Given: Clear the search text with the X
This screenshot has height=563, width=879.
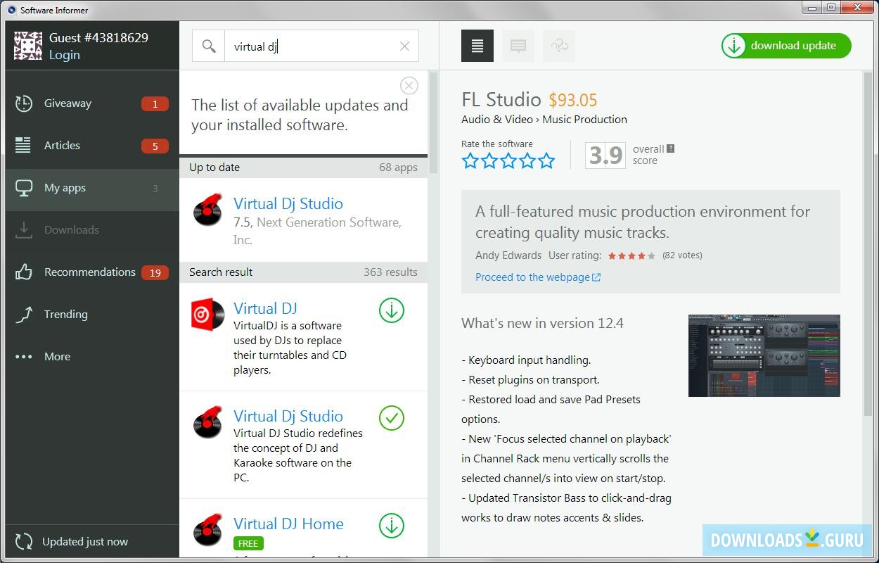Looking at the screenshot, I should click(x=404, y=46).
